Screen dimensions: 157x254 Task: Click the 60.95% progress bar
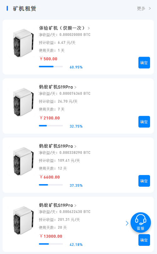(51, 67)
